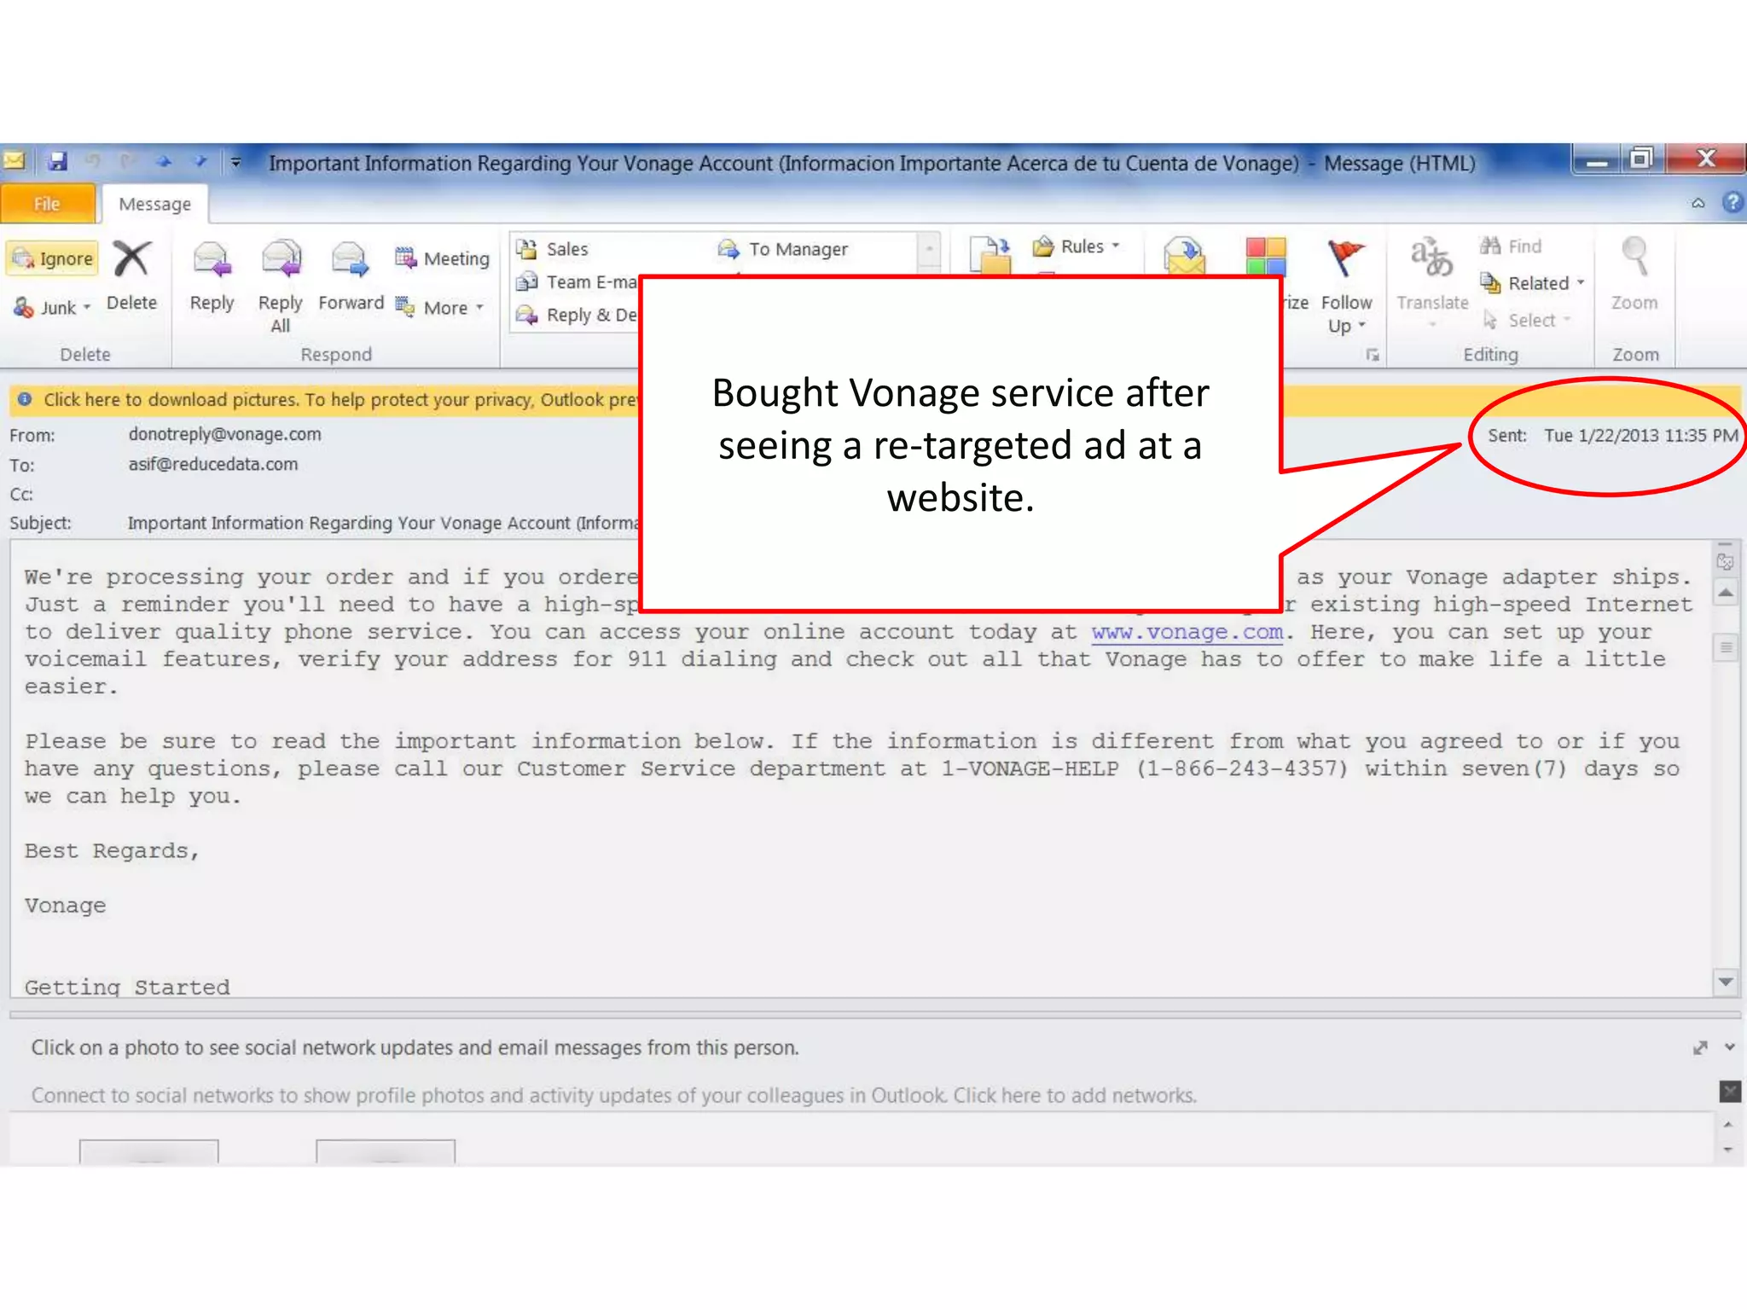Save the message using the floppy icon
Screen dimensions: 1747x1310
pyautogui.click(x=57, y=161)
